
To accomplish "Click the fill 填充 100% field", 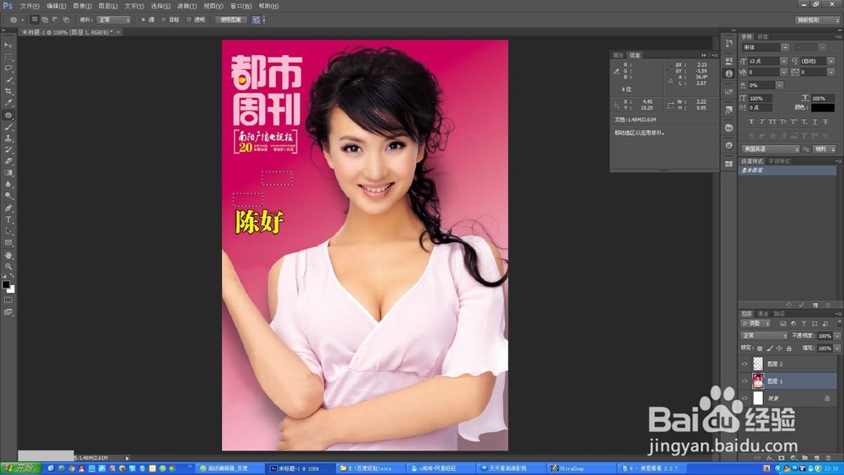I will click(x=825, y=348).
